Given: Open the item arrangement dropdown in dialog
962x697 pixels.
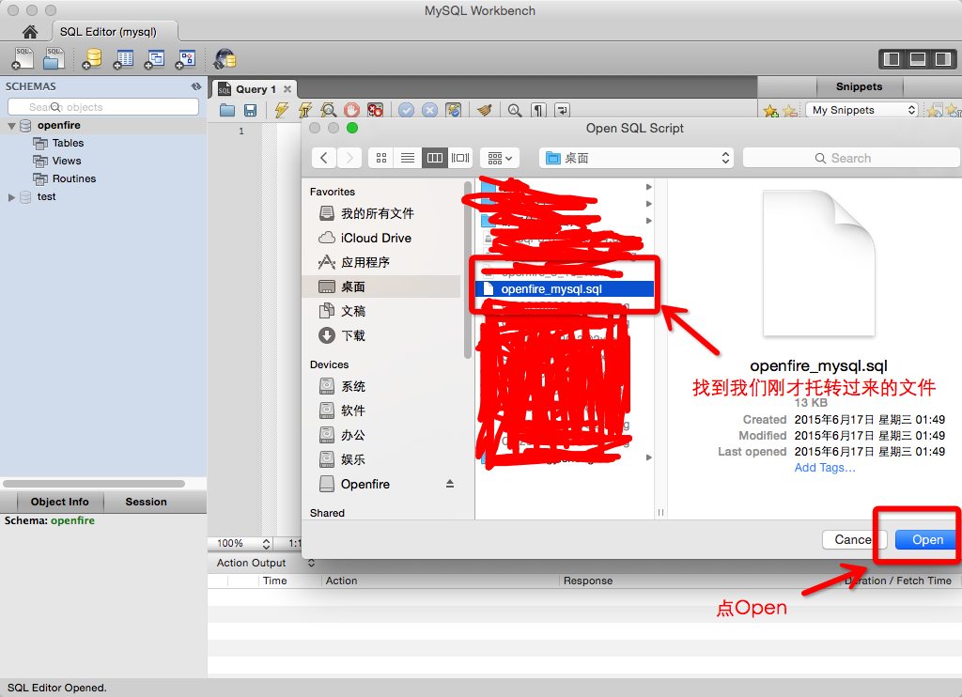Looking at the screenshot, I should click(x=500, y=158).
